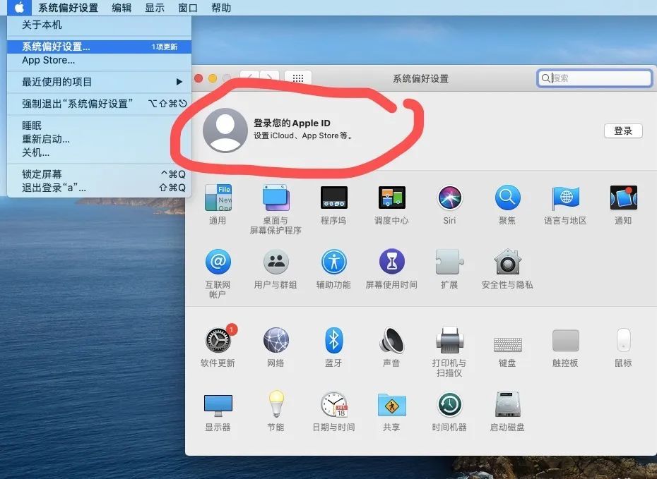Open 通知 (Notifications) preferences
This screenshot has width=657, height=479.
point(623,198)
